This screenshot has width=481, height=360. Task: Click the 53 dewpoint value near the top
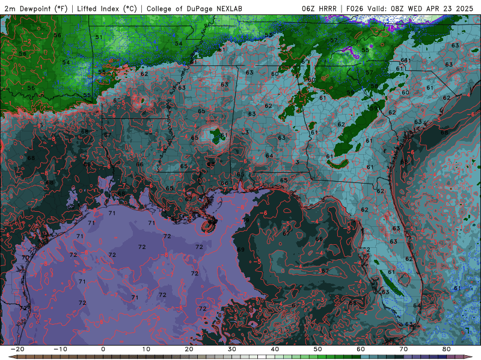click(x=268, y=35)
